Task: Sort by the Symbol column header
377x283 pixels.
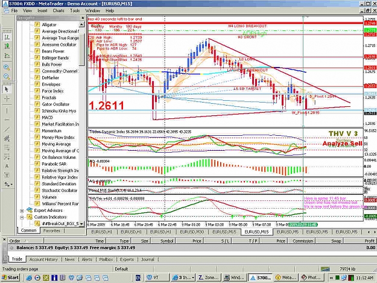Action: click(x=163, y=241)
